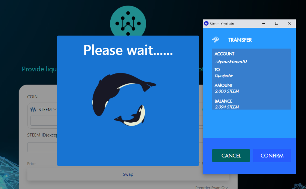This screenshot has width=306, height=189.
Task: Click the BALANCE label in Keychain
Action: click(223, 101)
